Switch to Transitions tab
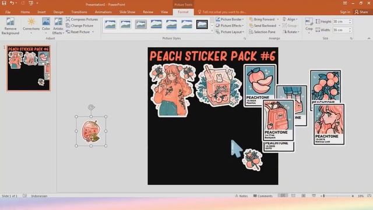Image resolution: width=373 pixels, height=210 pixels. [x=79, y=12]
